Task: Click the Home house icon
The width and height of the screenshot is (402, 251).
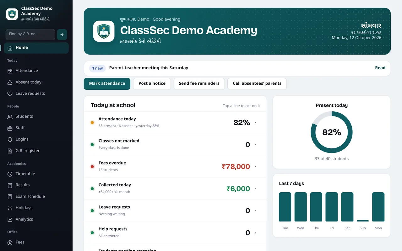Action: tap(10, 48)
